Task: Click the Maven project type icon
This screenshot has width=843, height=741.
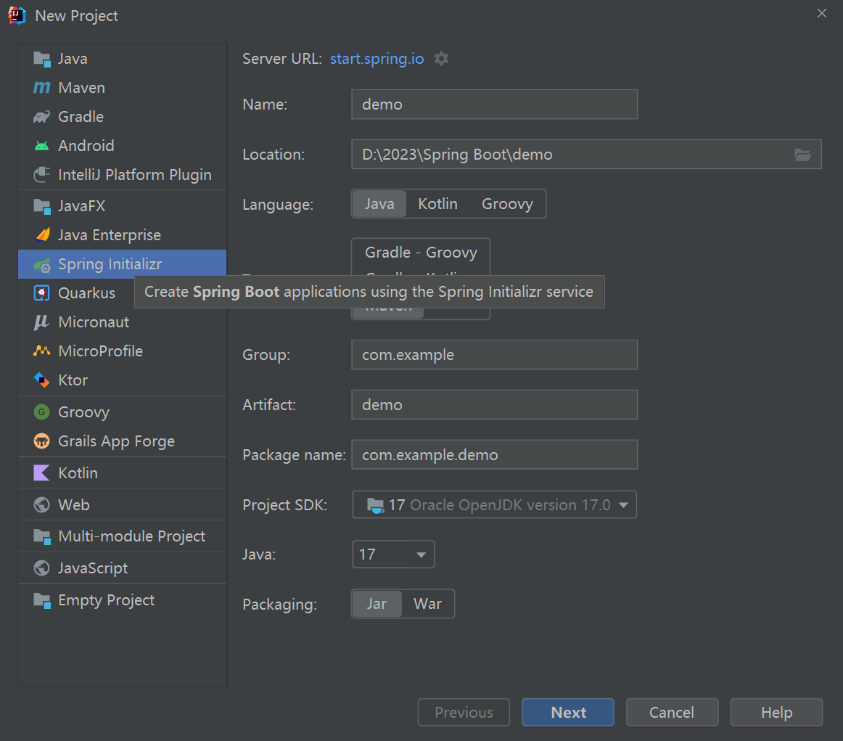Action: pyautogui.click(x=42, y=88)
